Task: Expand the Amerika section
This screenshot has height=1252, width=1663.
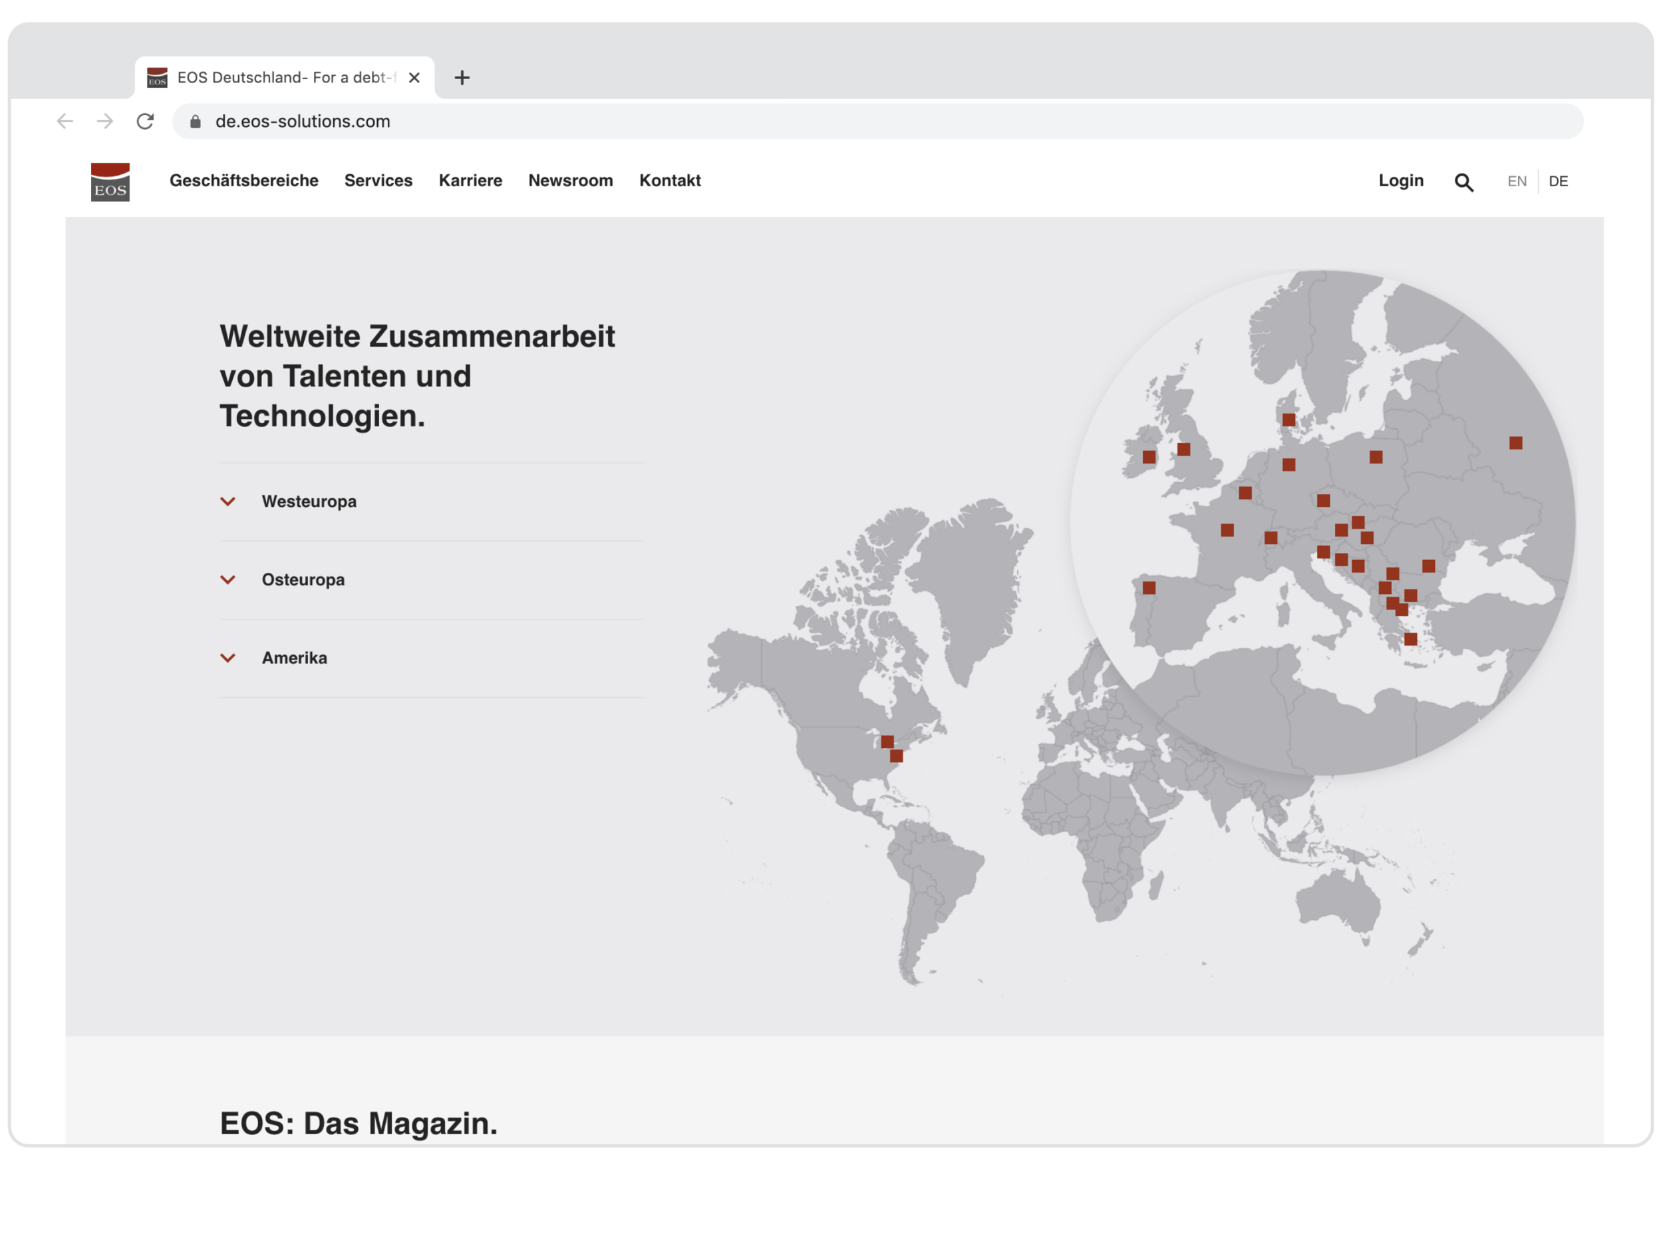Action: coord(294,658)
